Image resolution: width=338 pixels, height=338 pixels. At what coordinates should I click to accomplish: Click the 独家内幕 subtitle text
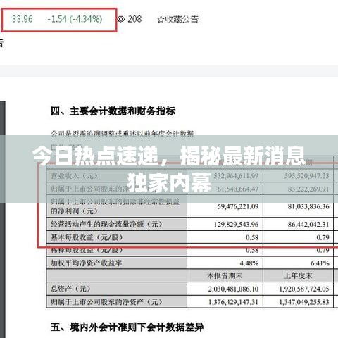coord(169,182)
